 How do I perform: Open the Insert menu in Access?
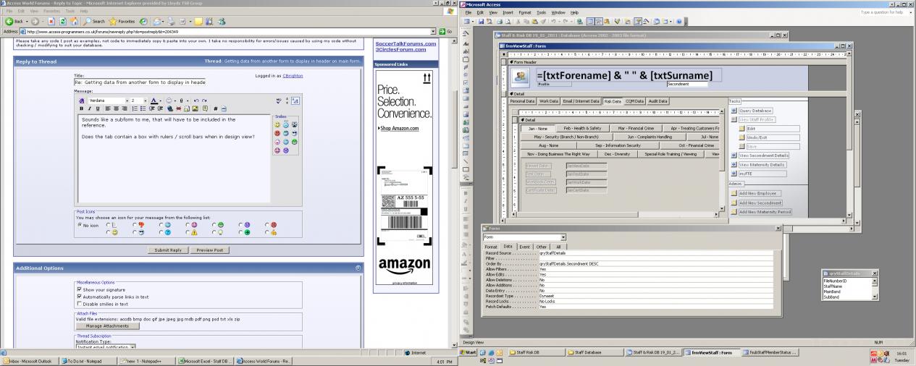(508, 12)
